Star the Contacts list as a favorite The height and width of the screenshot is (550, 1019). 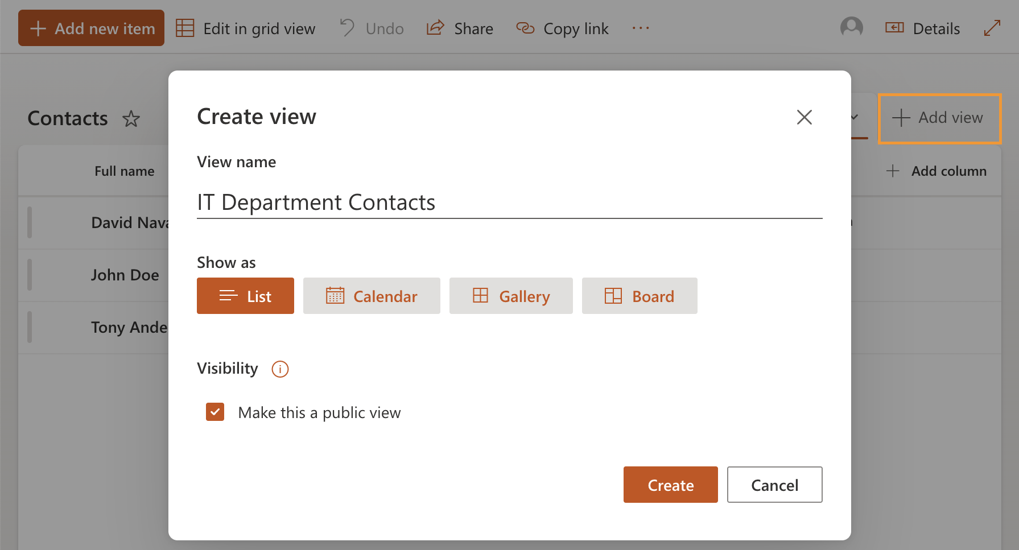pyautogui.click(x=131, y=119)
